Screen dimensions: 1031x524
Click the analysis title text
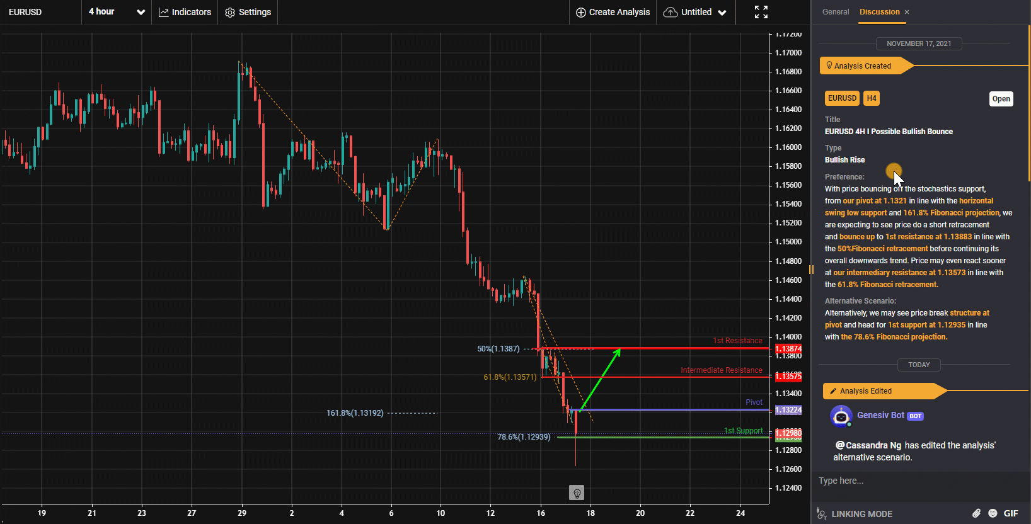pyautogui.click(x=889, y=132)
